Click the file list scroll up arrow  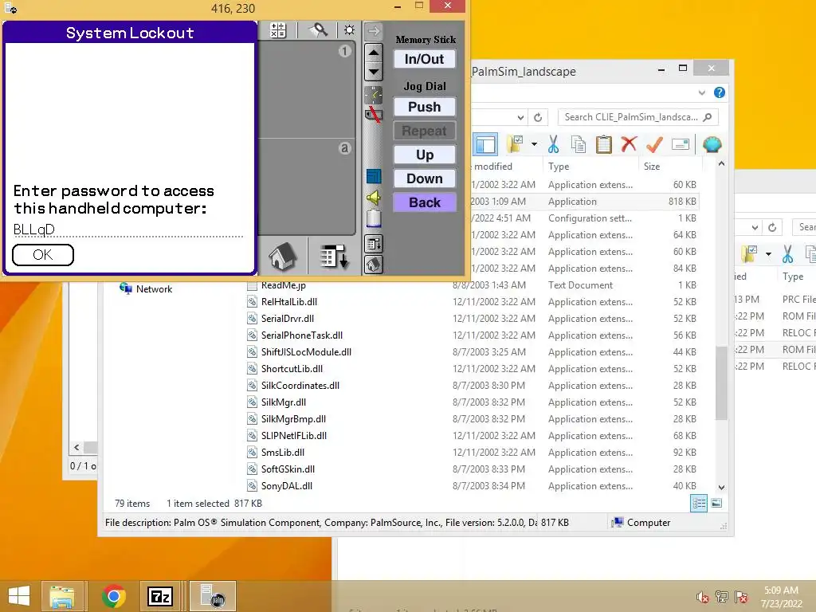721,164
